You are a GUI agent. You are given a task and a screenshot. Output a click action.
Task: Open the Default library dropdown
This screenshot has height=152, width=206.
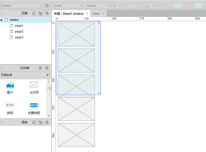25,75
